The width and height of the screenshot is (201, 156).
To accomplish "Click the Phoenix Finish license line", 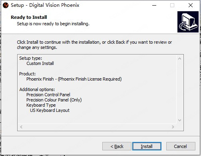I will click(74, 79).
